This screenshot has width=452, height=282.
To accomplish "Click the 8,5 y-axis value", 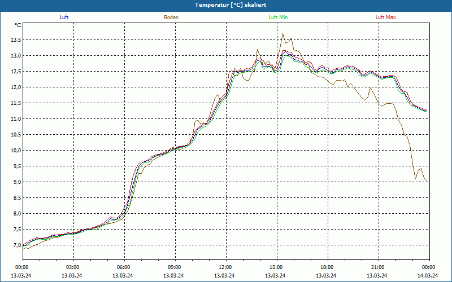I will coord(17,198).
